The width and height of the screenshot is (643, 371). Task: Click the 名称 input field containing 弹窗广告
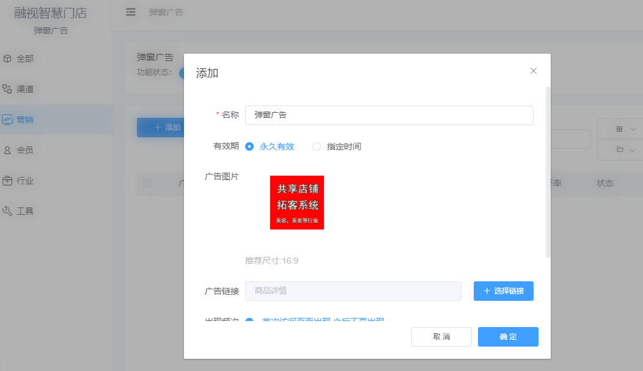click(x=389, y=115)
